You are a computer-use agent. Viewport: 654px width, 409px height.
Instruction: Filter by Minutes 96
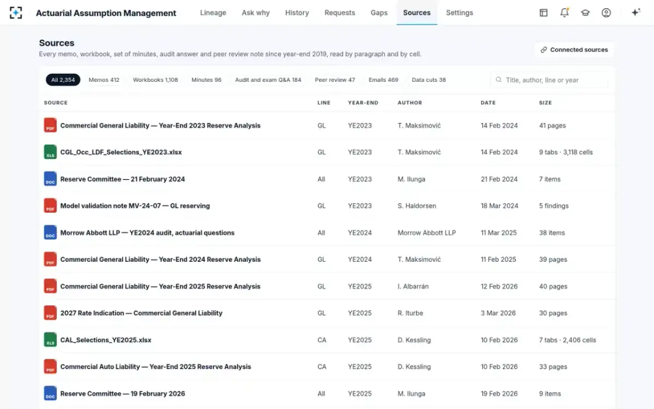(207, 80)
